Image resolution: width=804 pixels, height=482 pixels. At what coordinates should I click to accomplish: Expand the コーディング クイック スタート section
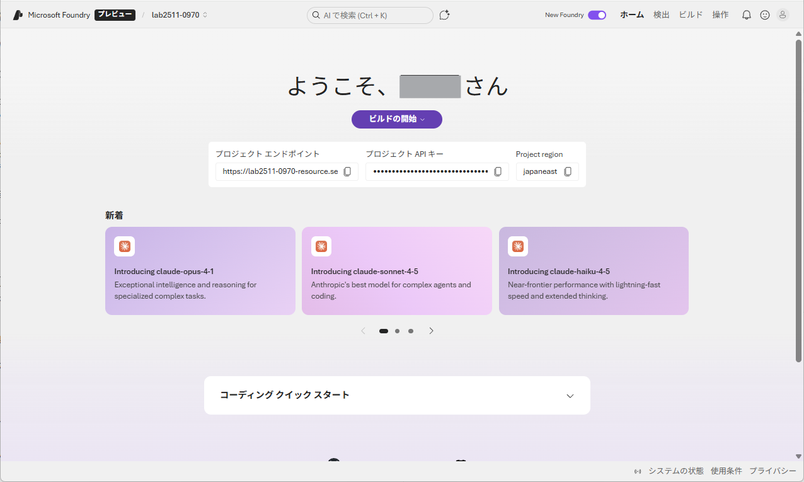click(570, 396)
